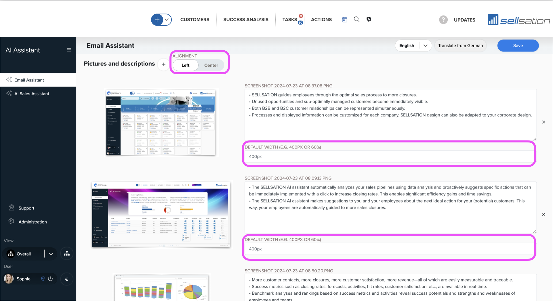Click the third thumbnail with bar and pie charts
This screenshot has width=553, height=301.
(x=161, y=287)
